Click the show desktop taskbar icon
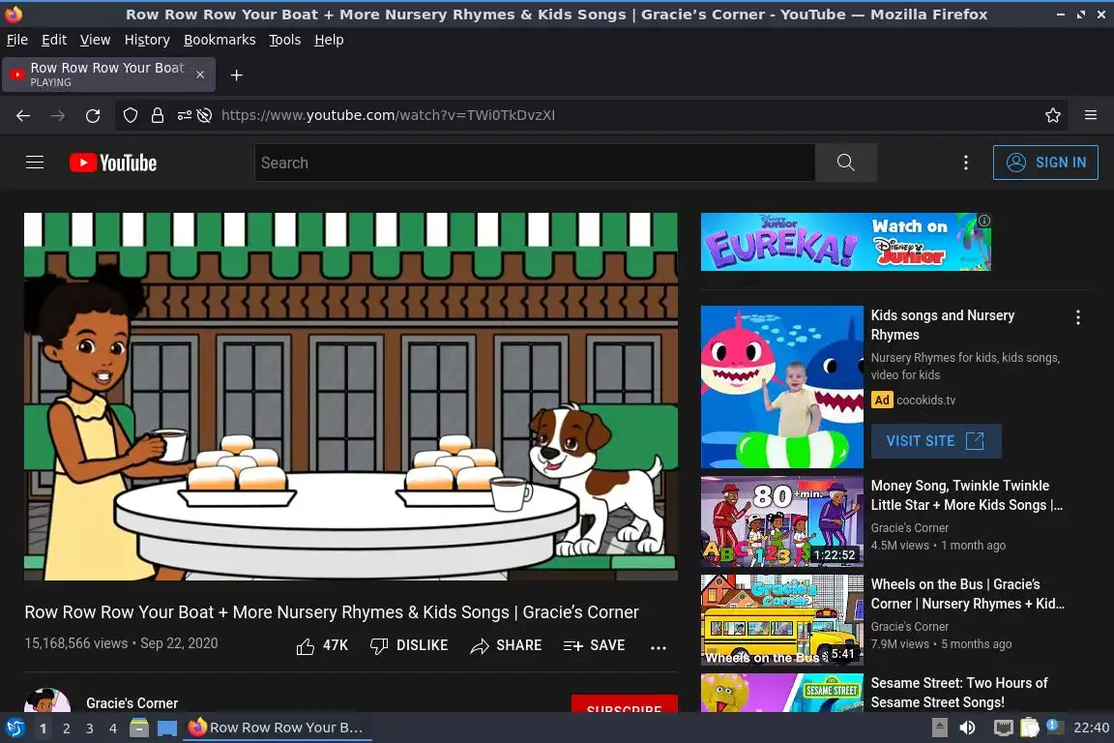This screenshot has height=743, width=1114. tap(167, 728)
